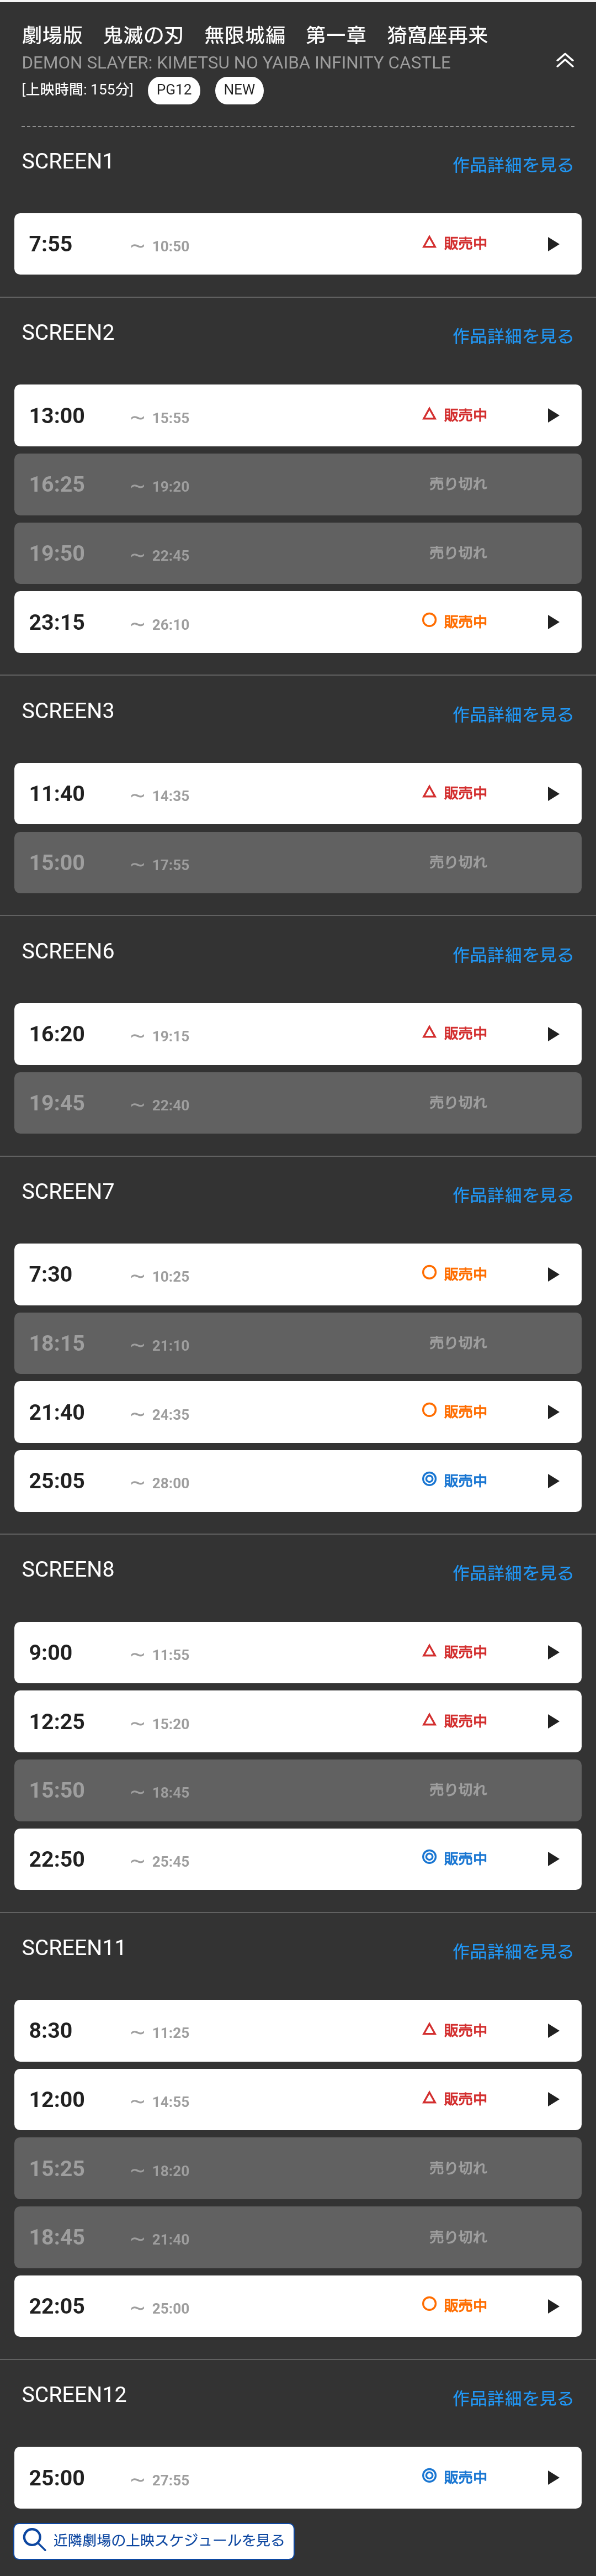The height and width of the screenshot is (2576, 596).
Task: Select the 7:30 showing on SCREEN7
Action: (x=297, y=1274)
